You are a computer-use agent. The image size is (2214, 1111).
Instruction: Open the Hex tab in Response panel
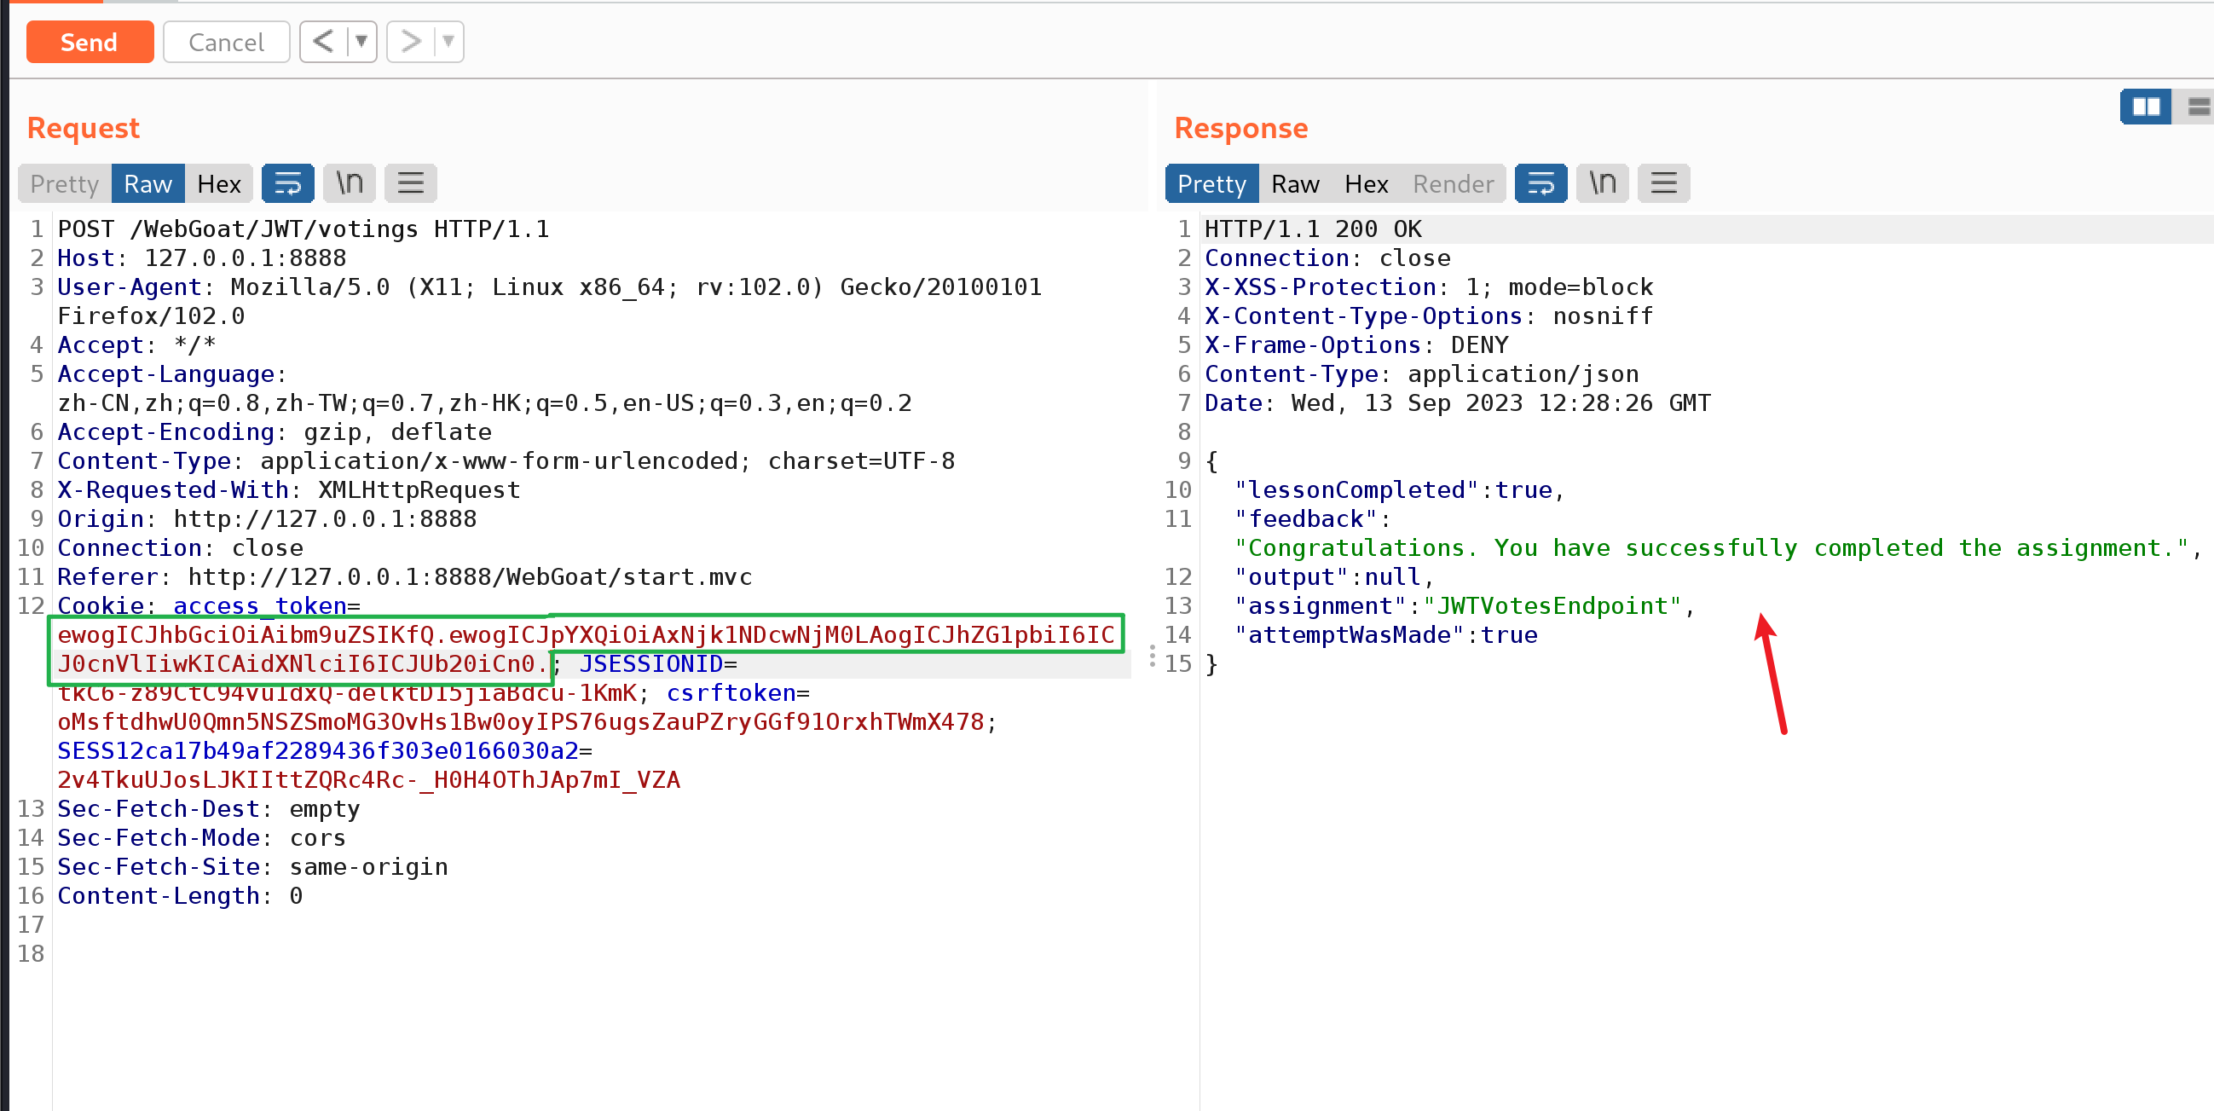point(1367,183)
